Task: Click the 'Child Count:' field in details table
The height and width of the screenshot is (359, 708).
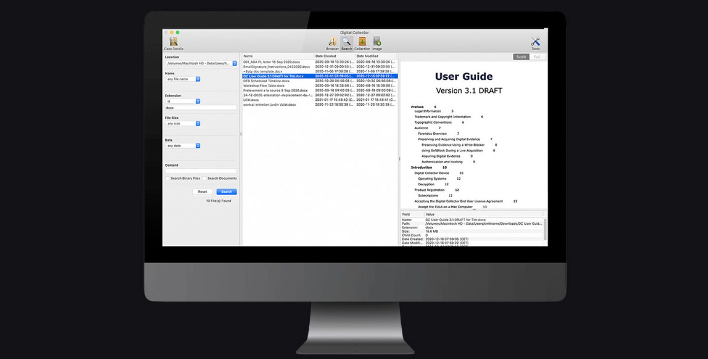Action: [411, 236]
